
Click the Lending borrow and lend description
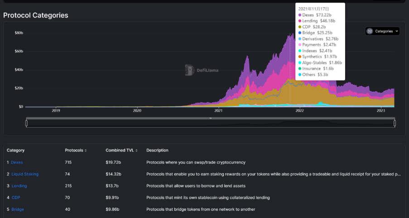pos(196,186)
